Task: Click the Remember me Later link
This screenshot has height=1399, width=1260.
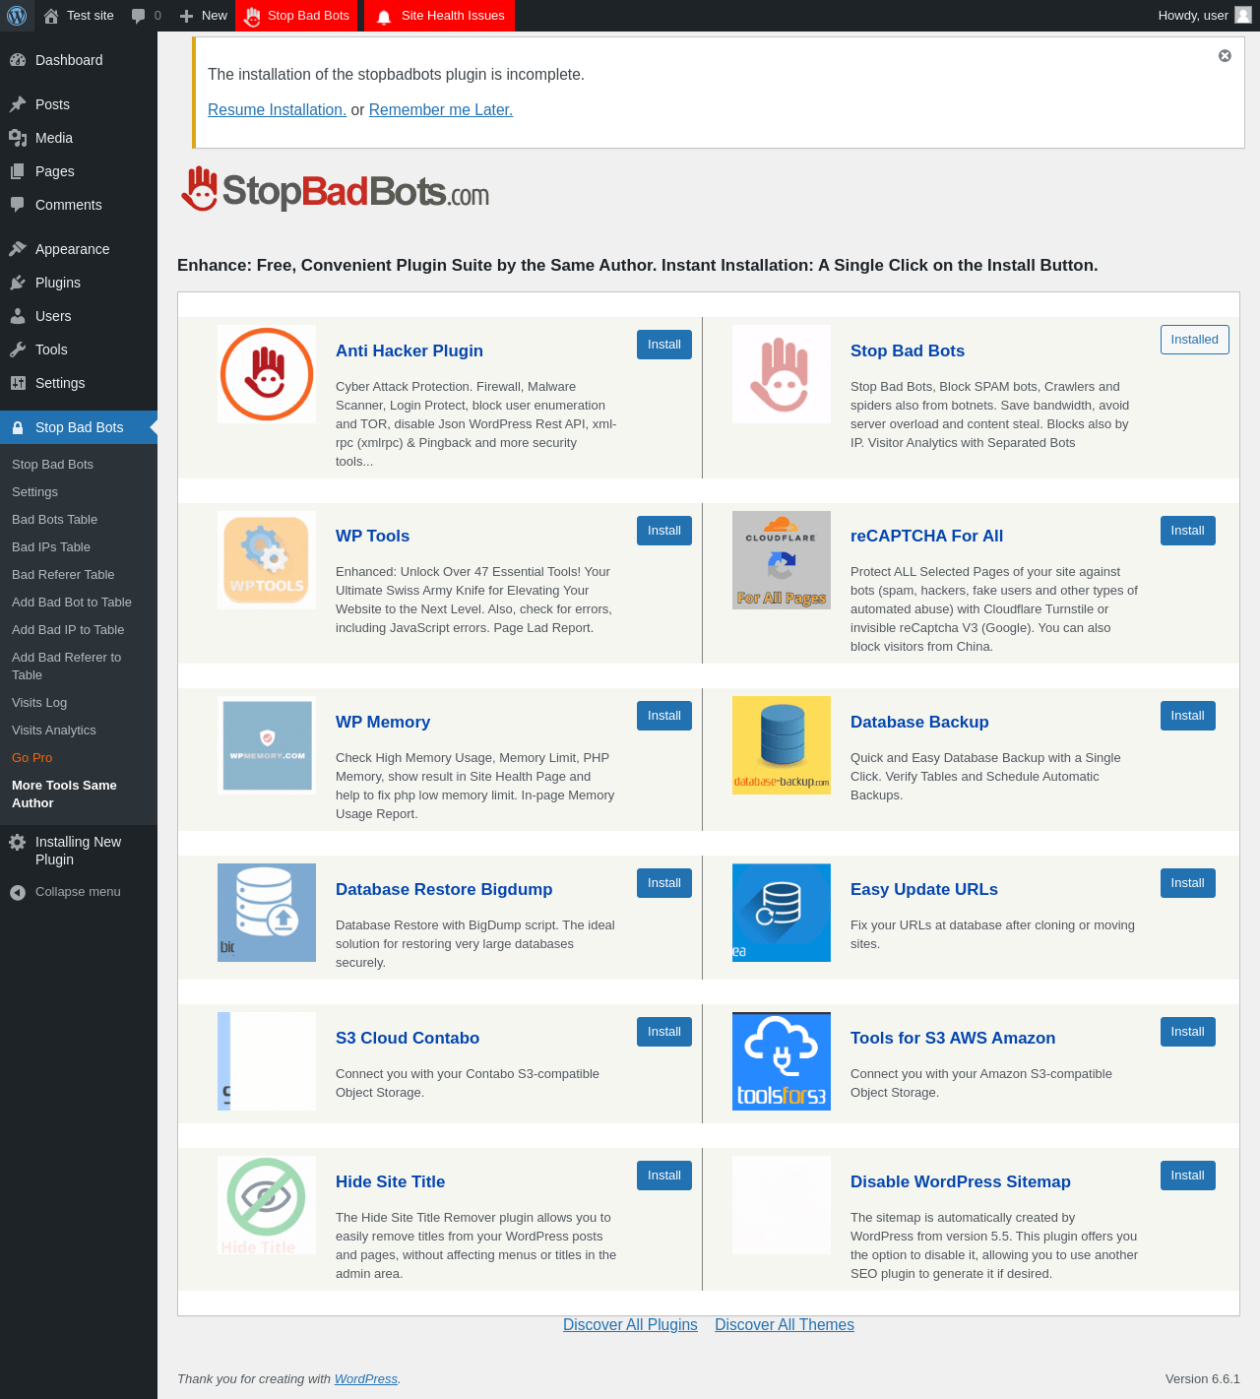Action: (441, 110)
